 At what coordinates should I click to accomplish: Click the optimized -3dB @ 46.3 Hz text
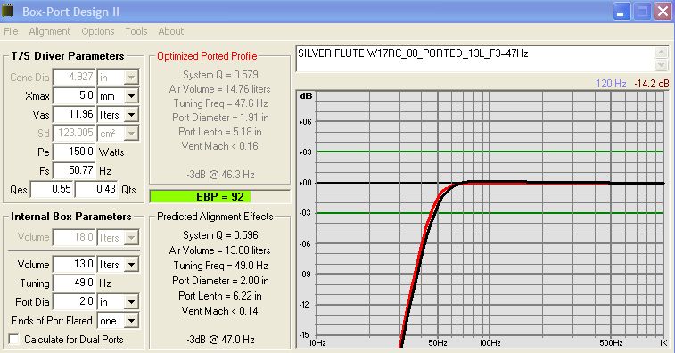pos(220,175)
